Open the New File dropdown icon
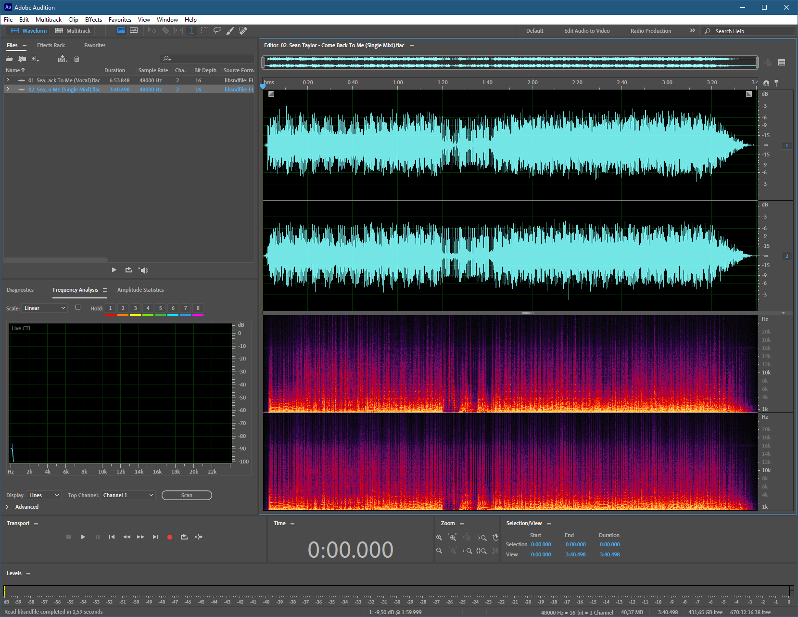The image size is (798, 617). click(x=35, y=59)
